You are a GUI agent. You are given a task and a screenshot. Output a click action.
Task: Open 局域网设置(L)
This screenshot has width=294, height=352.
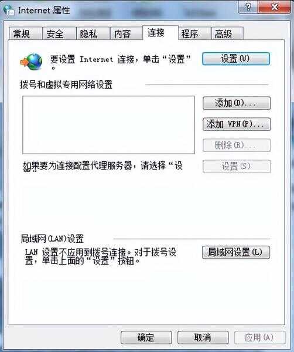point(236,252)
